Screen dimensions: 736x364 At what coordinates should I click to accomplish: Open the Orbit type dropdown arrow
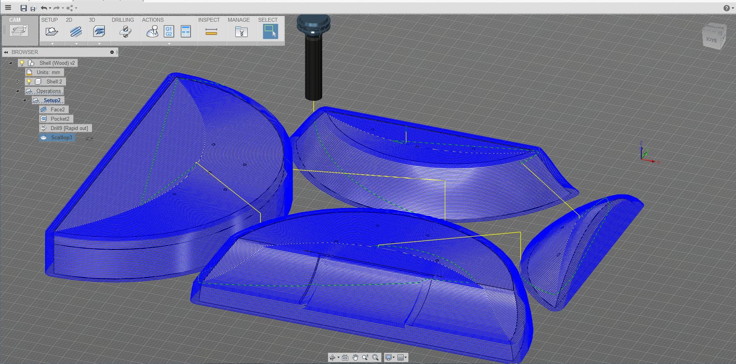click(x=338, y=358)
